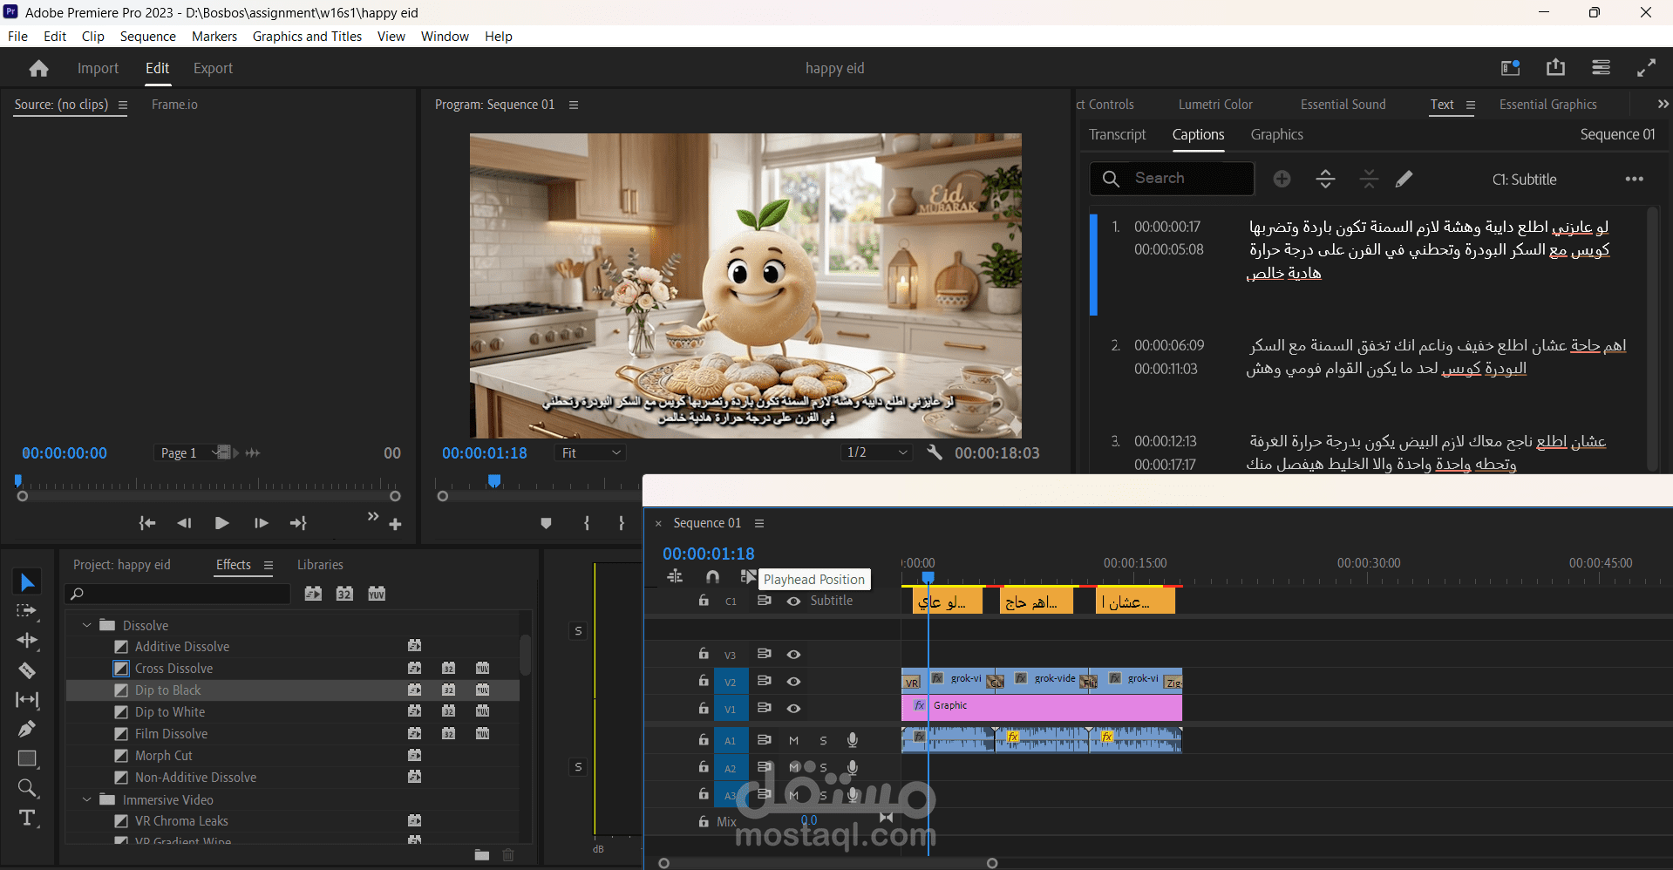Open the Graphics and Titles menu
Image resolution: width=1673 pixels, height=870 pixels.
pos(307,36)
